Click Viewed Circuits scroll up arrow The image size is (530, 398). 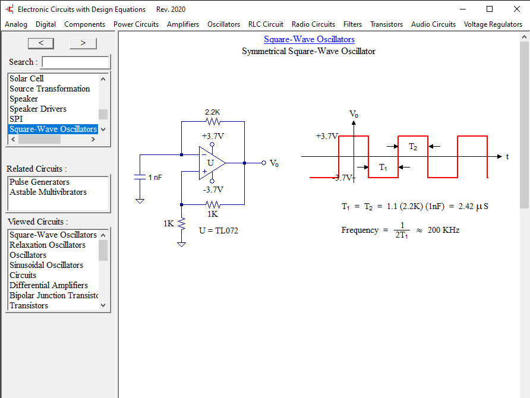click(103, 235)
